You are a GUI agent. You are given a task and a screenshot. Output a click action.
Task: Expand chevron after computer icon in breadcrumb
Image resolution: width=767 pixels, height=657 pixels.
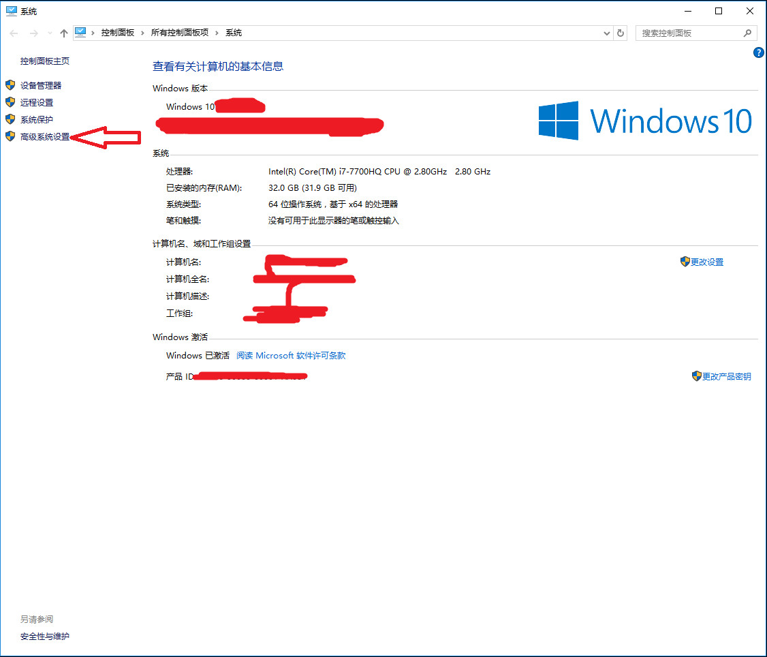(x=93, y=33)
